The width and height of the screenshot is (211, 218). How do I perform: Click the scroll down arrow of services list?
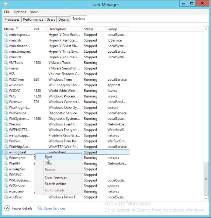click(206, 198)
